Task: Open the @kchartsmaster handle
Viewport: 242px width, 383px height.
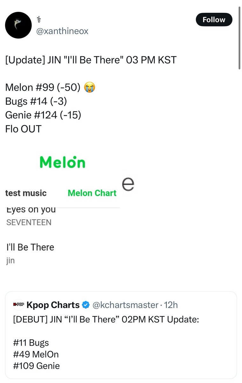Action: click(x=125, y=305)
